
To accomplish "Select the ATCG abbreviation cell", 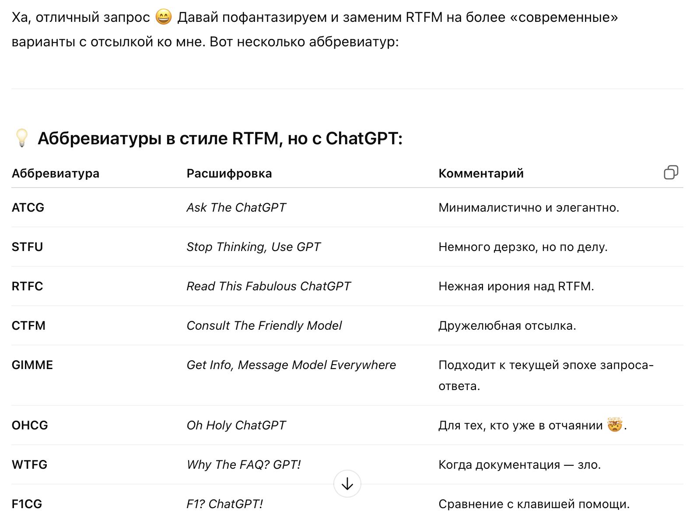I will pos(28,207).
